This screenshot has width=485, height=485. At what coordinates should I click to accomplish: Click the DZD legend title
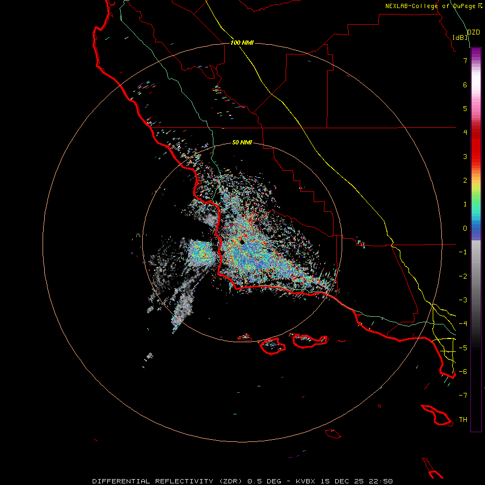click(x=474, y=32)
